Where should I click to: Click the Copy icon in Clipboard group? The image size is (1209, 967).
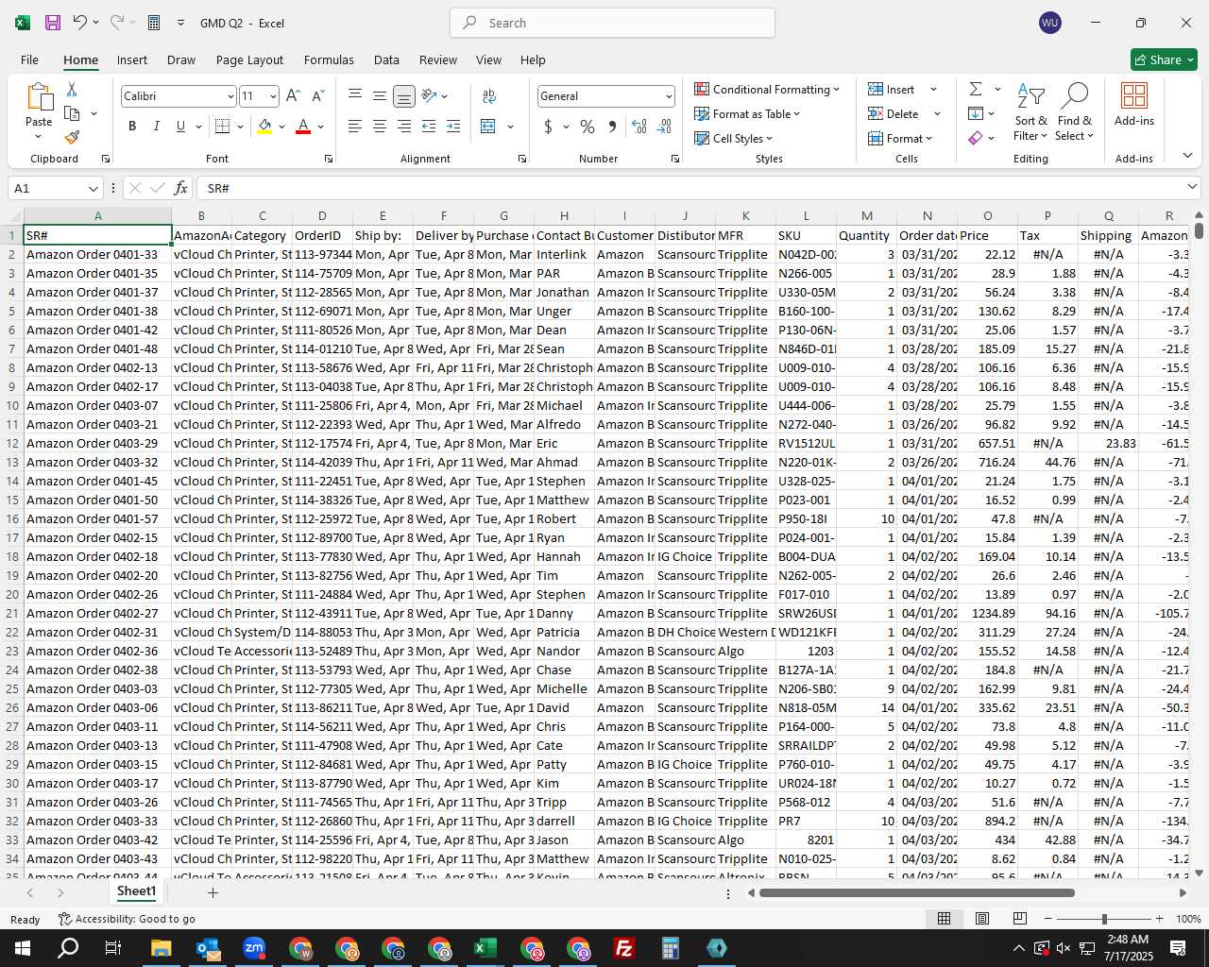(72, 114)
